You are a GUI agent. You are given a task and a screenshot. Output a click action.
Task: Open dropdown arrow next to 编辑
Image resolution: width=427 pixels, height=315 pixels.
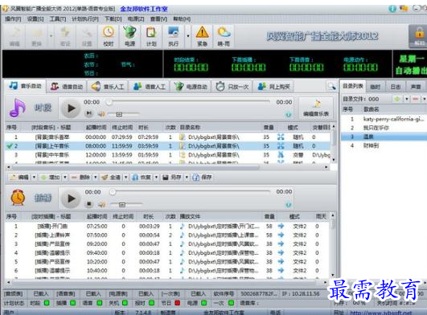point(34,178)
